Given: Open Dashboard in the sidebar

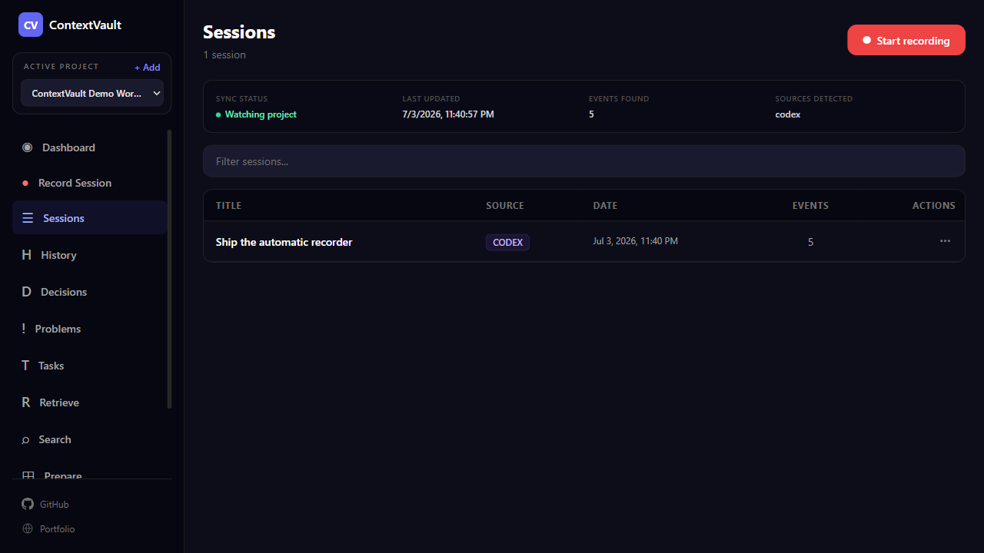Looking at the screenshot, I should (x=90, y=147).
